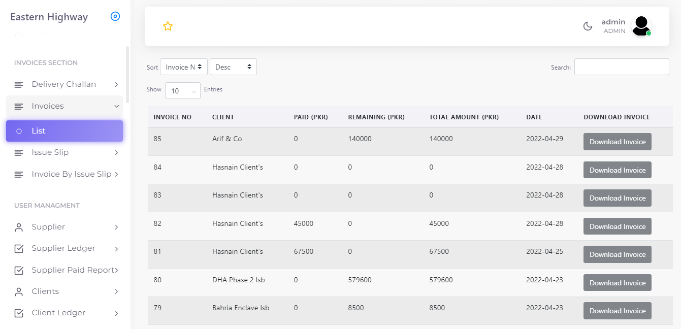Click the admin username text
Viewport: 681px width, 329px height.
point(613,22)
